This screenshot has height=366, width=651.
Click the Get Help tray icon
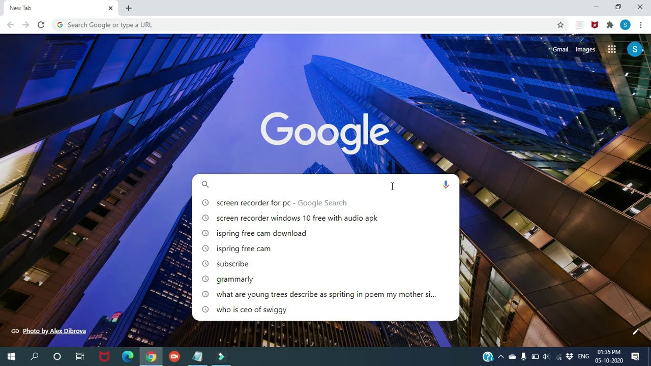click(x=488, y=356)
